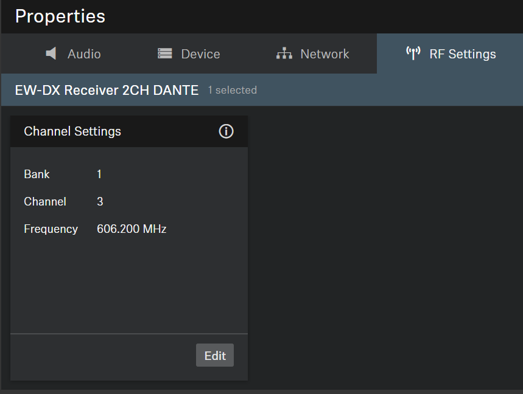
Task: Click the Channel Settings card title
Action: point(72,131)
